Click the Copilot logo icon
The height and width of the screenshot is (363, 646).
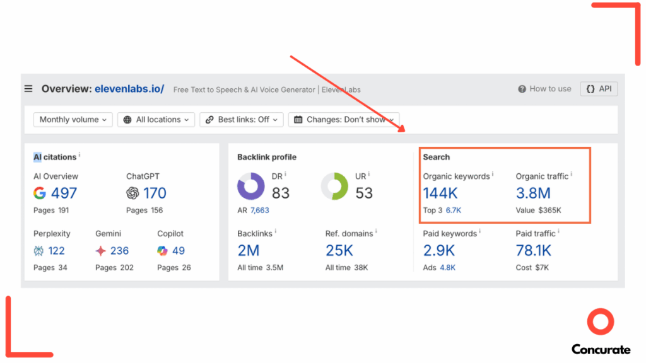click(162, 251)
